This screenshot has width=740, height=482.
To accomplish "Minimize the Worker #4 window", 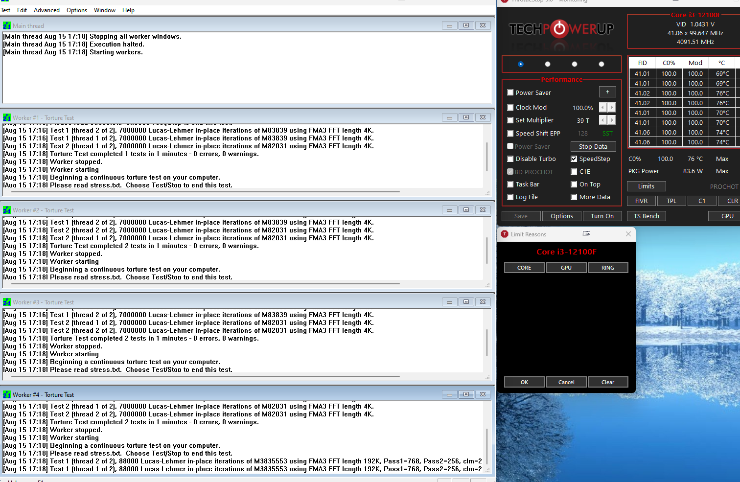I will pyautogui.click(x=449, y=394).
